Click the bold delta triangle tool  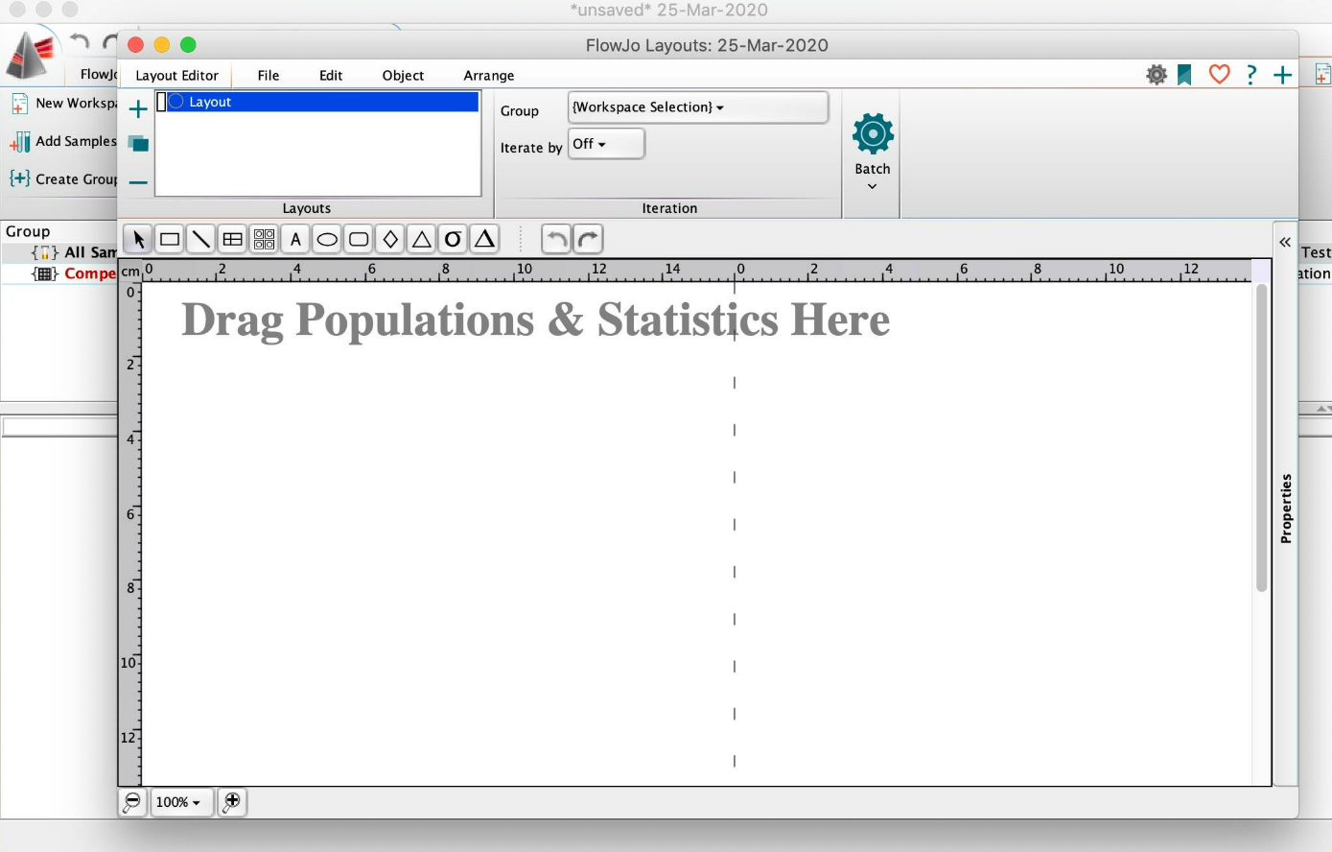[x=485, y=239]
